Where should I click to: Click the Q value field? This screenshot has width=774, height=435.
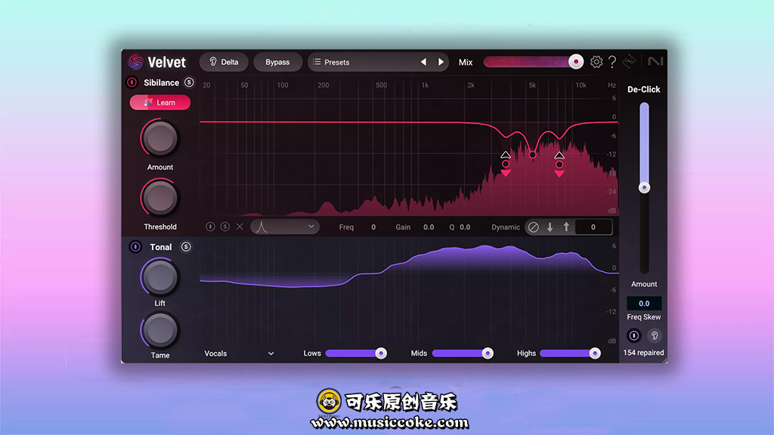tap(465, 227)
